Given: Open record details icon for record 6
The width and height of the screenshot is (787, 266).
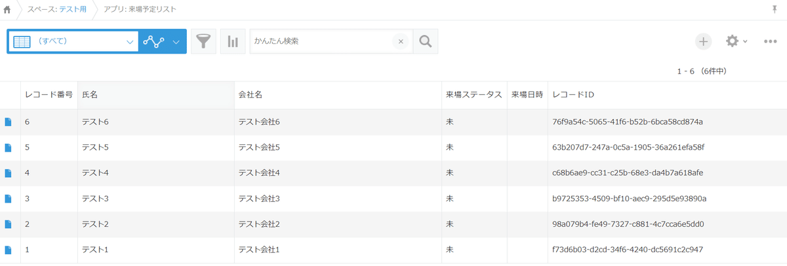Looking at the screenshot, I should click(9, 122).
